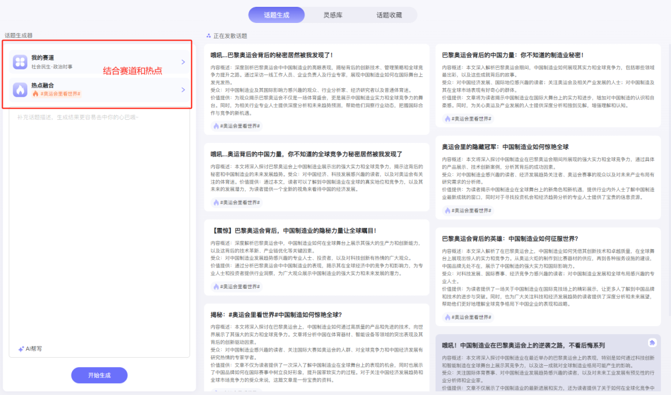Click the 补充话题描述 input field

(x=99, y=143)
